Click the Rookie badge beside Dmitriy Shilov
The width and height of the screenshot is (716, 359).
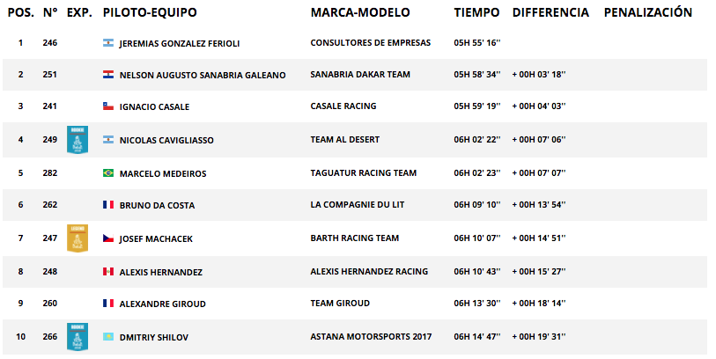(78, 337)
